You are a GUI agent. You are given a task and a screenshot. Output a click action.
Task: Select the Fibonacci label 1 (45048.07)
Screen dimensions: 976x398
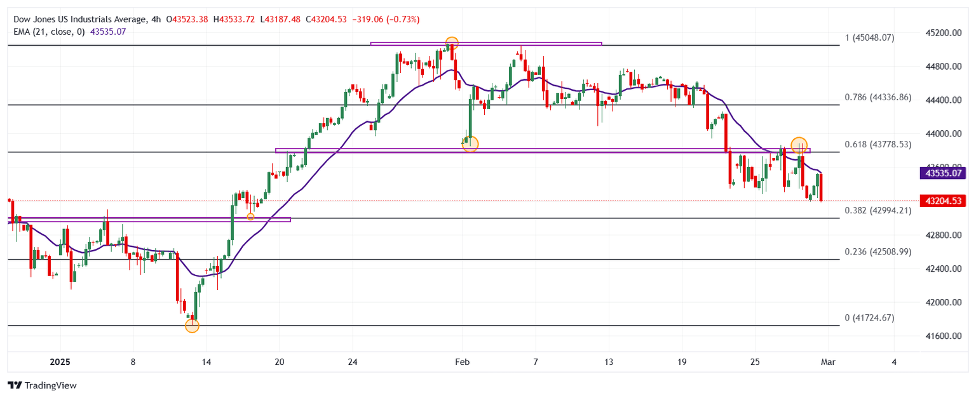pyautogui.click(x=869, y=38)
